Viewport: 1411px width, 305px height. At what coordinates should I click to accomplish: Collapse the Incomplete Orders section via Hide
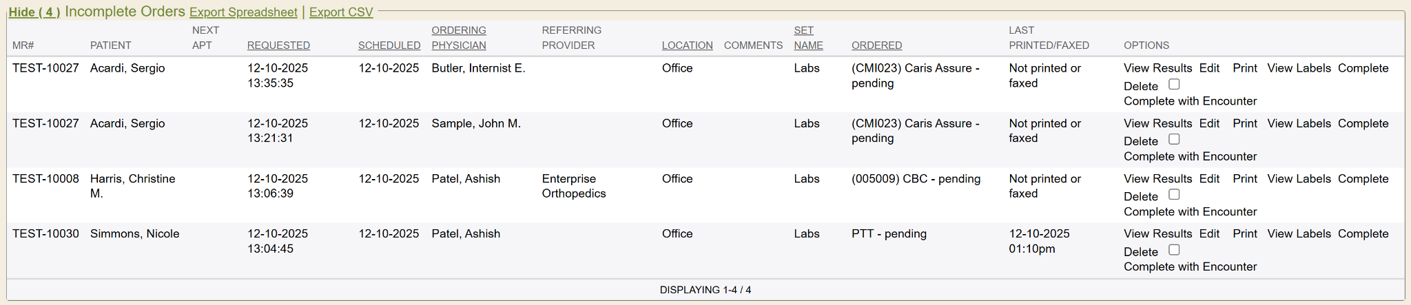pos(34,12)
